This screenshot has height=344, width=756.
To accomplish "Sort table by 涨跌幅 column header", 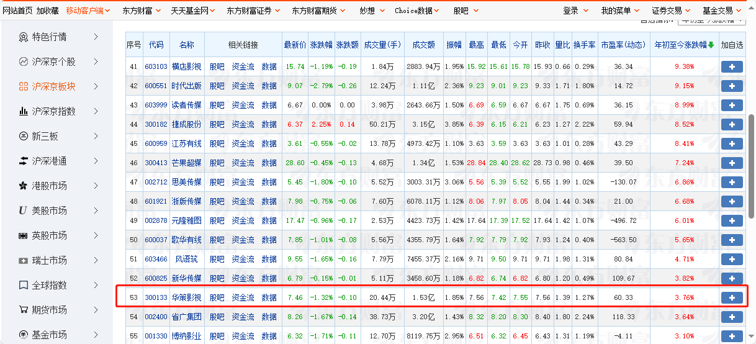I will 322,45.
